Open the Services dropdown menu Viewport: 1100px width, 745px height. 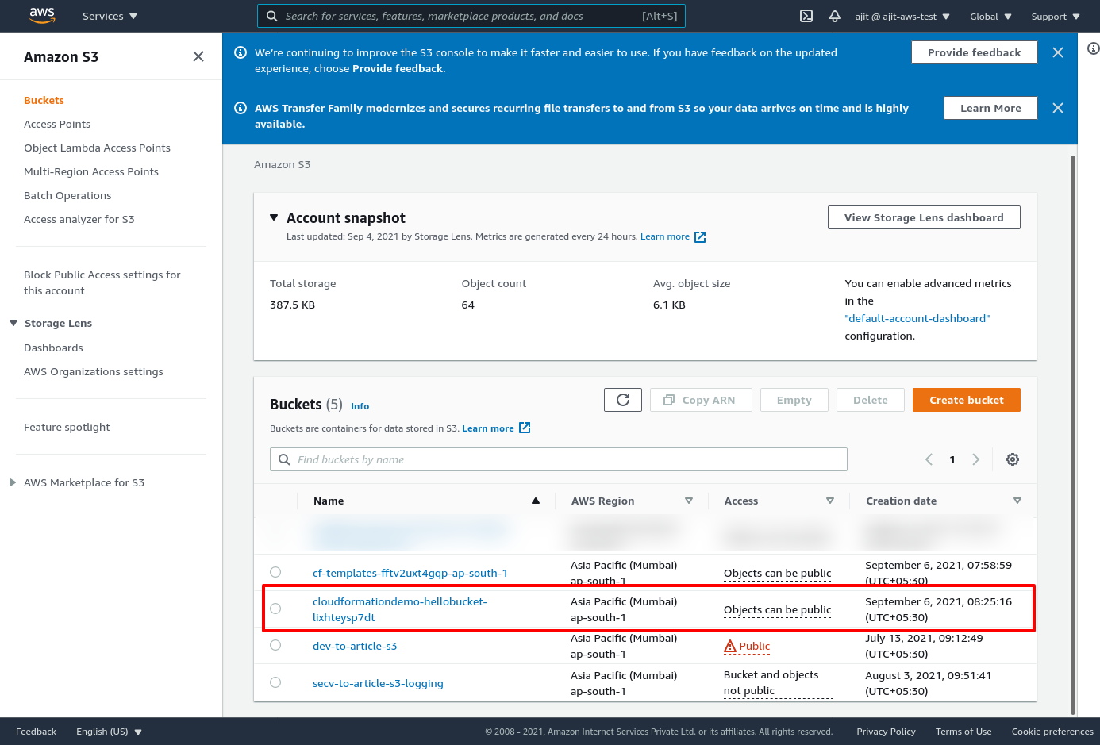point(110,16)
